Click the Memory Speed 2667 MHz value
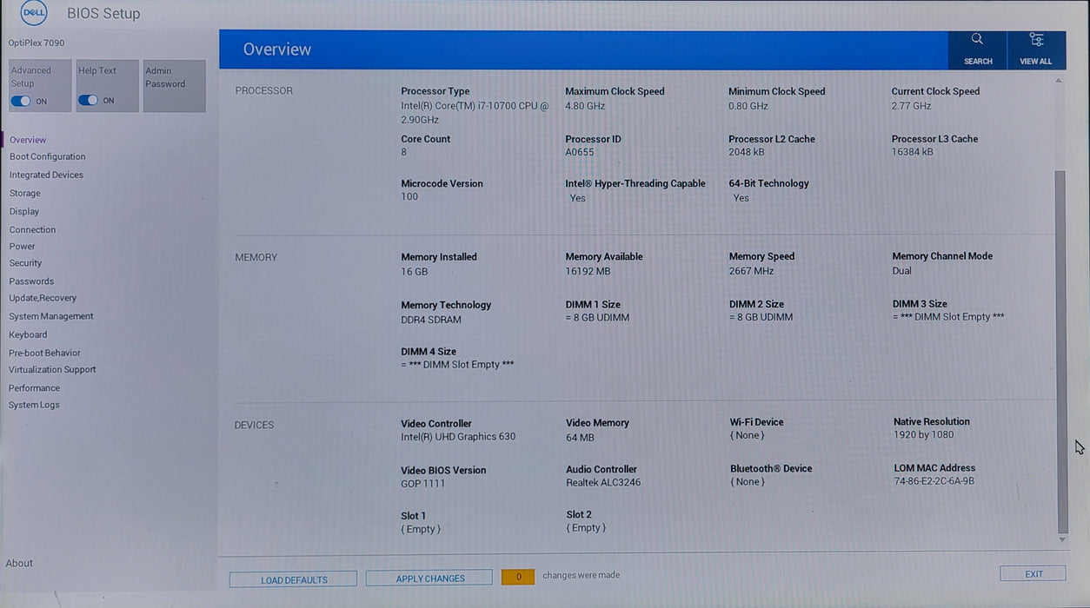This screenshot has height=608, width=1090. pyautogui.click(x=751, y=271)
